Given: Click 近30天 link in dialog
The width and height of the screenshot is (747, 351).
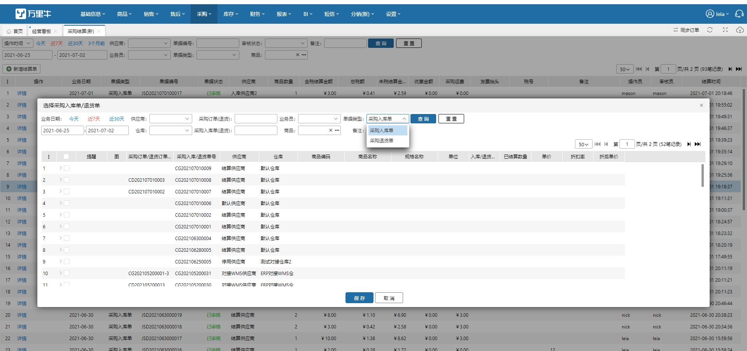Looking at the screenshot, I should point(117,119).
